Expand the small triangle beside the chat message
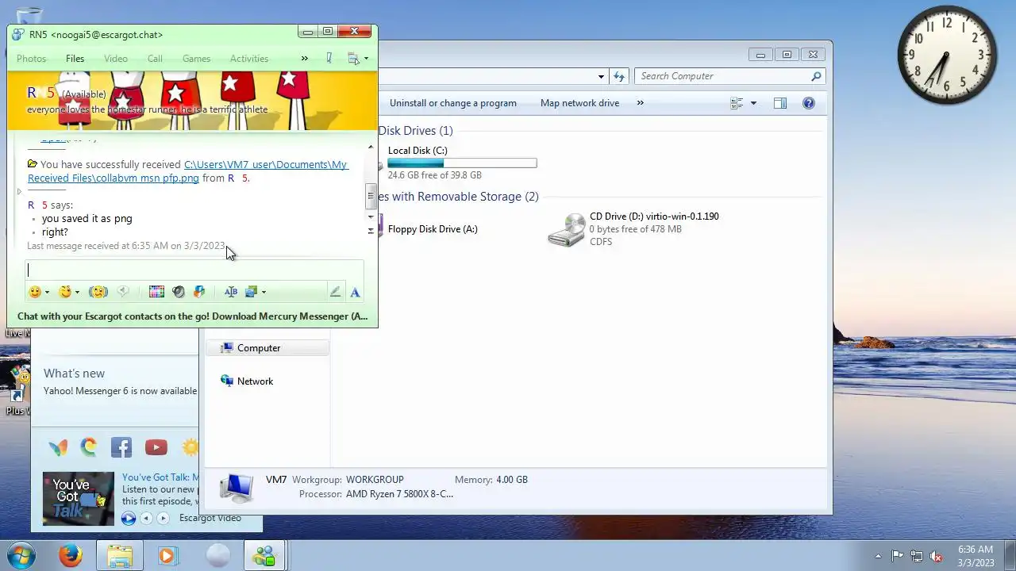The width and height of the screenshot is (1016, 571). click(19, 191)
